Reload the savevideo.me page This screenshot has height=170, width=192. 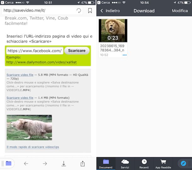tap(79, 11)
